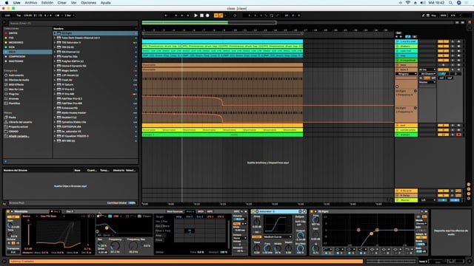The image size is (474, 266).
Task: Open Librería del usuario place
Action: point(20,122)
